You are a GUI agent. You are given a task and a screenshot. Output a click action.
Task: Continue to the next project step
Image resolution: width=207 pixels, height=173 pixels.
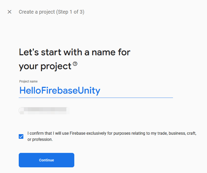tap(47, 160)
